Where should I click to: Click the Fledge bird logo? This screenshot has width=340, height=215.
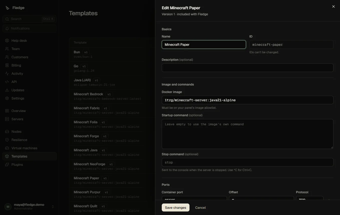click(7, 8)
